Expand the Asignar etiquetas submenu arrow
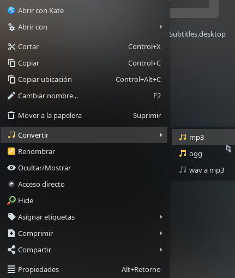 161,217
